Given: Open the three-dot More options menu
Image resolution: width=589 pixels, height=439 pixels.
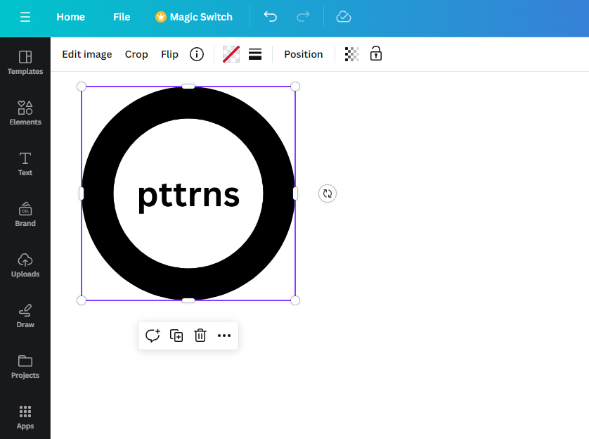Looking at the screenshot, I should [x=224, y=336].
